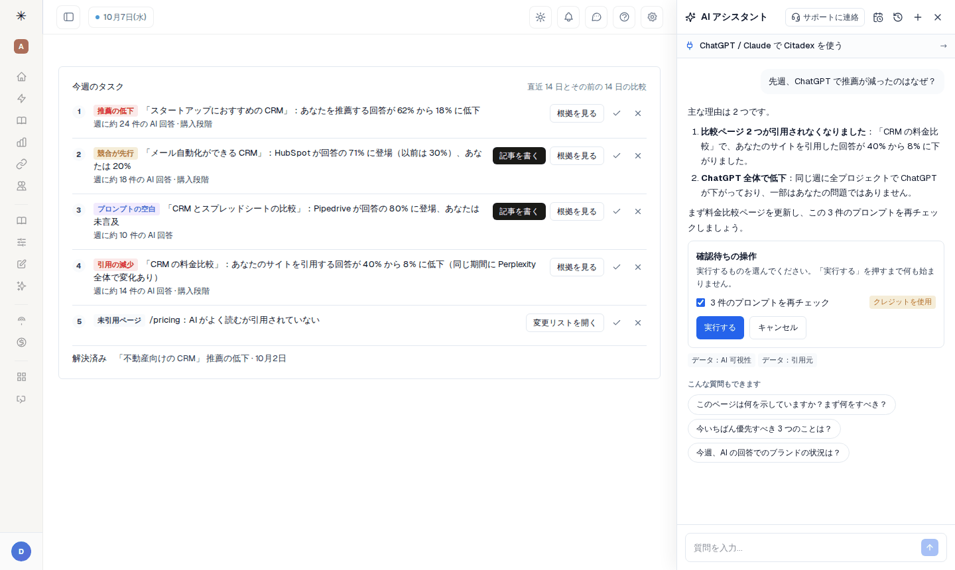This screenshot has width=955, height=570.
Task: Mark task 4 引用の減少 as done
Action: point(617,267)
